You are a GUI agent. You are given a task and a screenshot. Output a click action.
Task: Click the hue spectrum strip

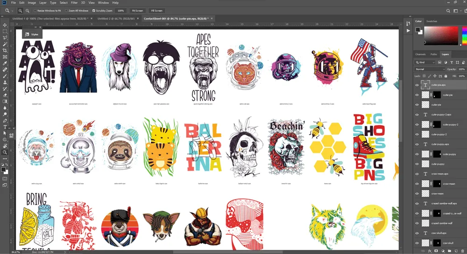click(464, 35)
